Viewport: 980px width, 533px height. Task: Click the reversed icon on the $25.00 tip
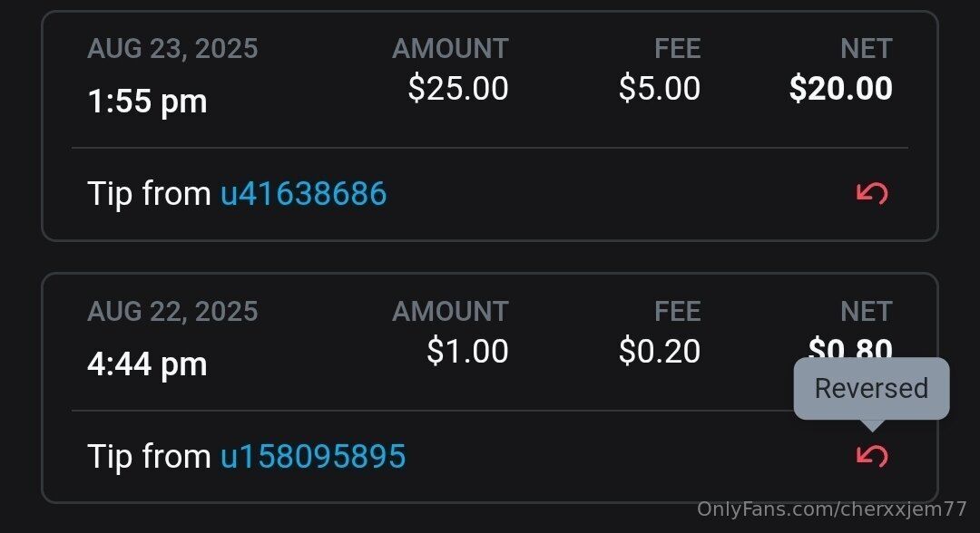[871, 193]
